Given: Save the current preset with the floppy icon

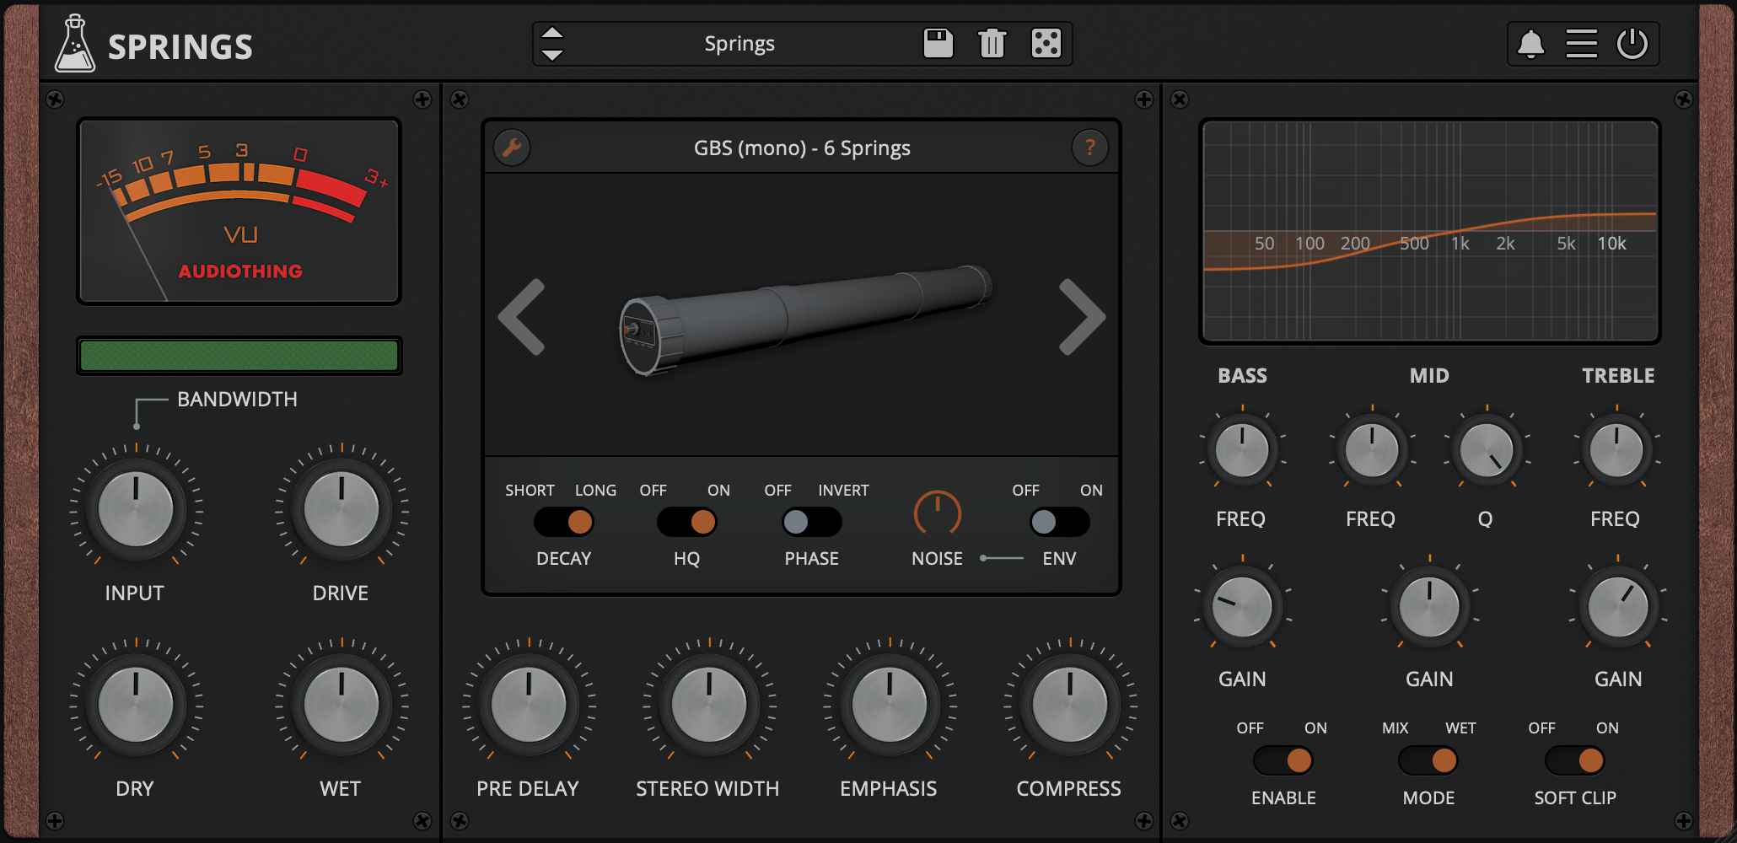Looking at the screenshot, I should coord(938,43).
